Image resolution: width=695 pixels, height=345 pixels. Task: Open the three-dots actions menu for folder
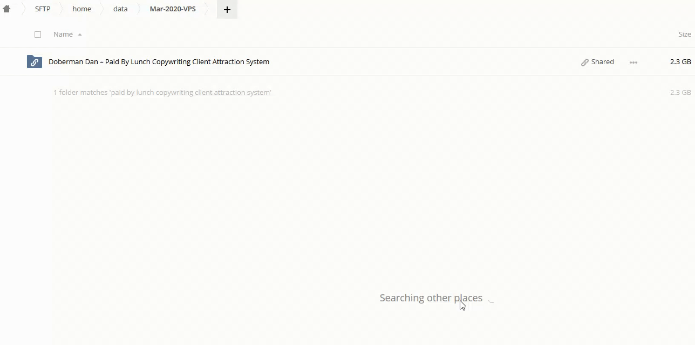tap(633, 63)
